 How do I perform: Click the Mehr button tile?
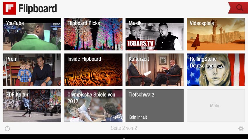pos(216,106)
